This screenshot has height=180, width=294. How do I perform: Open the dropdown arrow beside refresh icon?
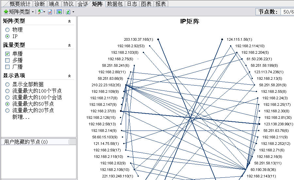(73, 12)
